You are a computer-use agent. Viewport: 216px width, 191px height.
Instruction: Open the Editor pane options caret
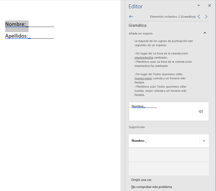[199, 5]
